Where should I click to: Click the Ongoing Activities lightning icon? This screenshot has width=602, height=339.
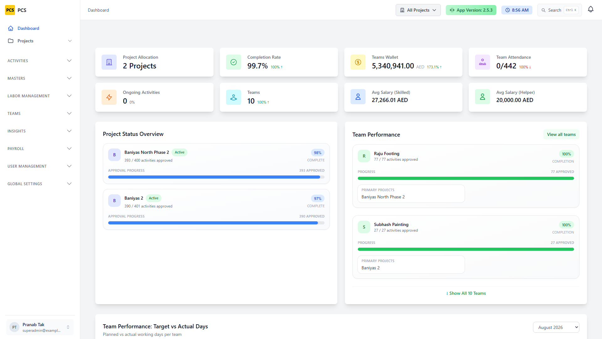coord(109,97)
